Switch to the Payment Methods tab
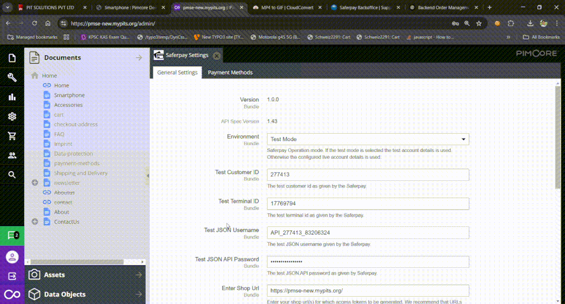 [230, 72]
